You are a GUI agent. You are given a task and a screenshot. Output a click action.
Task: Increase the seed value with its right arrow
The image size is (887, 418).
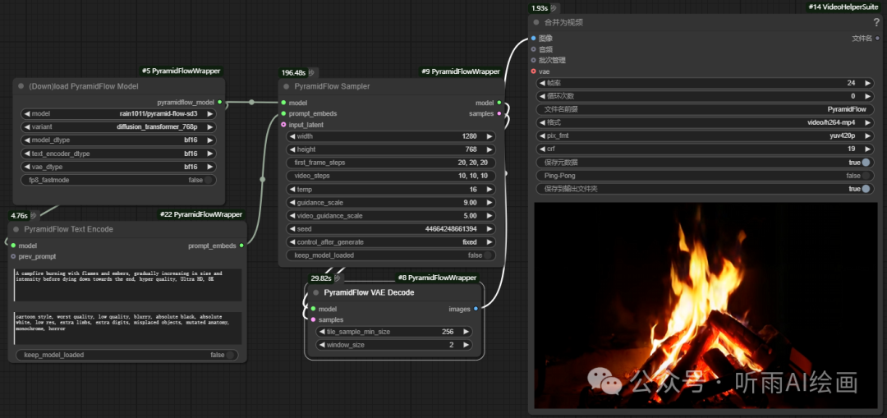(488, 229)
